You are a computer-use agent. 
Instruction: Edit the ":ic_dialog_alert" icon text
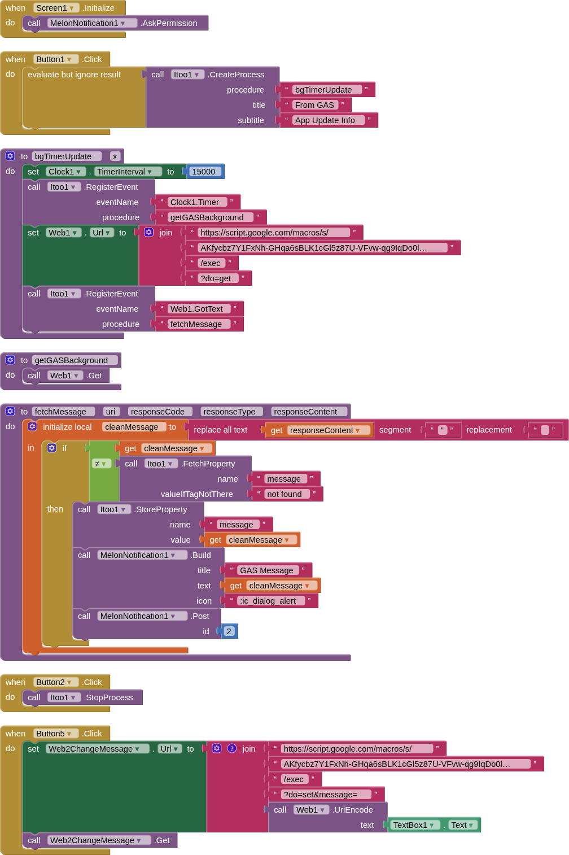[x=268, y=601]
